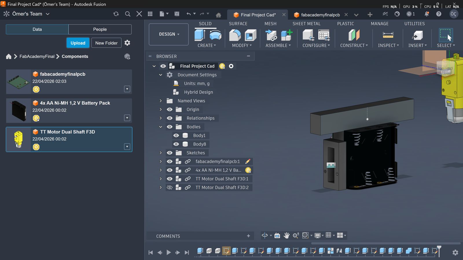
Task: Toggle visibility of Body1
Action: [x=176, y=135]
